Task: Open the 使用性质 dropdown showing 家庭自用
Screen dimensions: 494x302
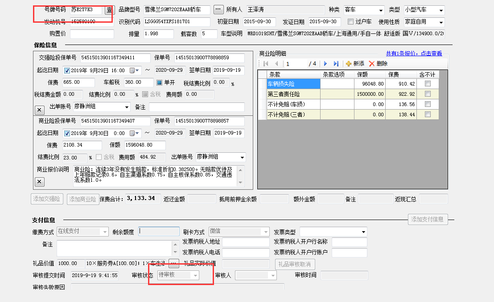Action: pyautogui.click(x=441, y=22)
